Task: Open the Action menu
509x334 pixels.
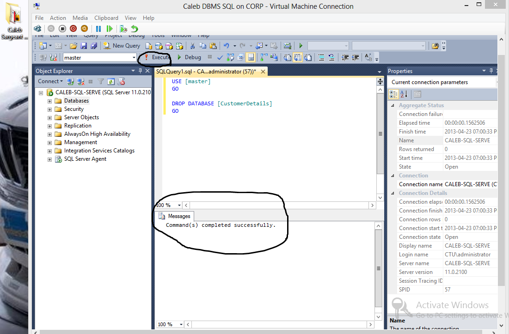Action: click(58, 18)
